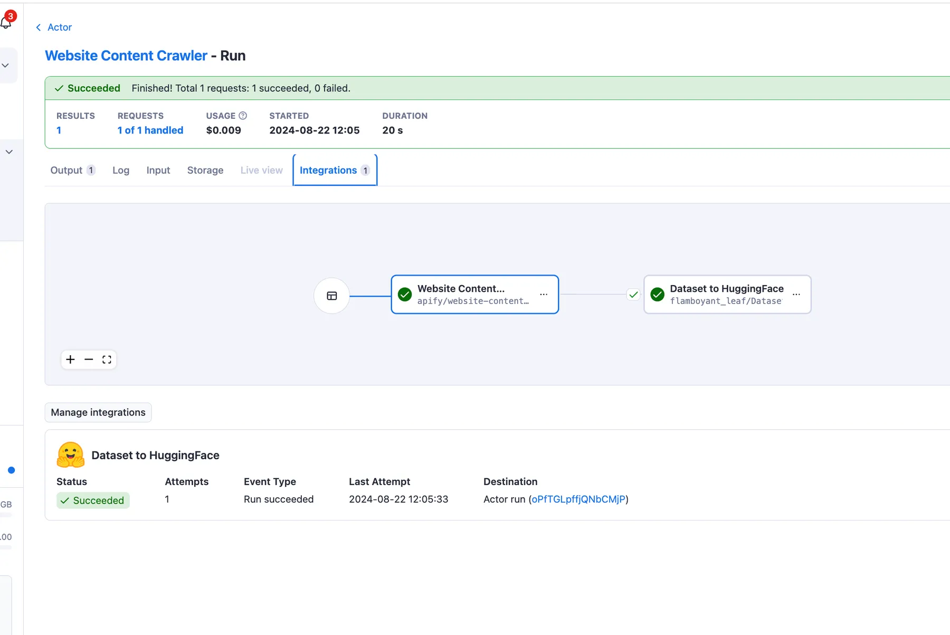Open the Dataset to HuggingFace node options menu
The height and width of the screenshot is (635, 950).
pyautogui.click(x=796, y=295)
